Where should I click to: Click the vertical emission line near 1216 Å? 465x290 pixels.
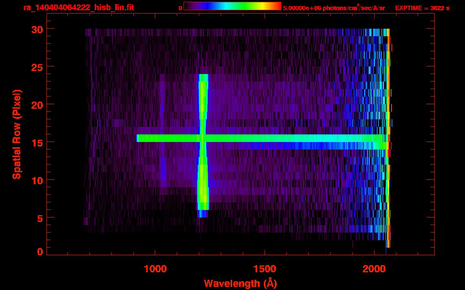pyautogui.click(x=203, y=145)
